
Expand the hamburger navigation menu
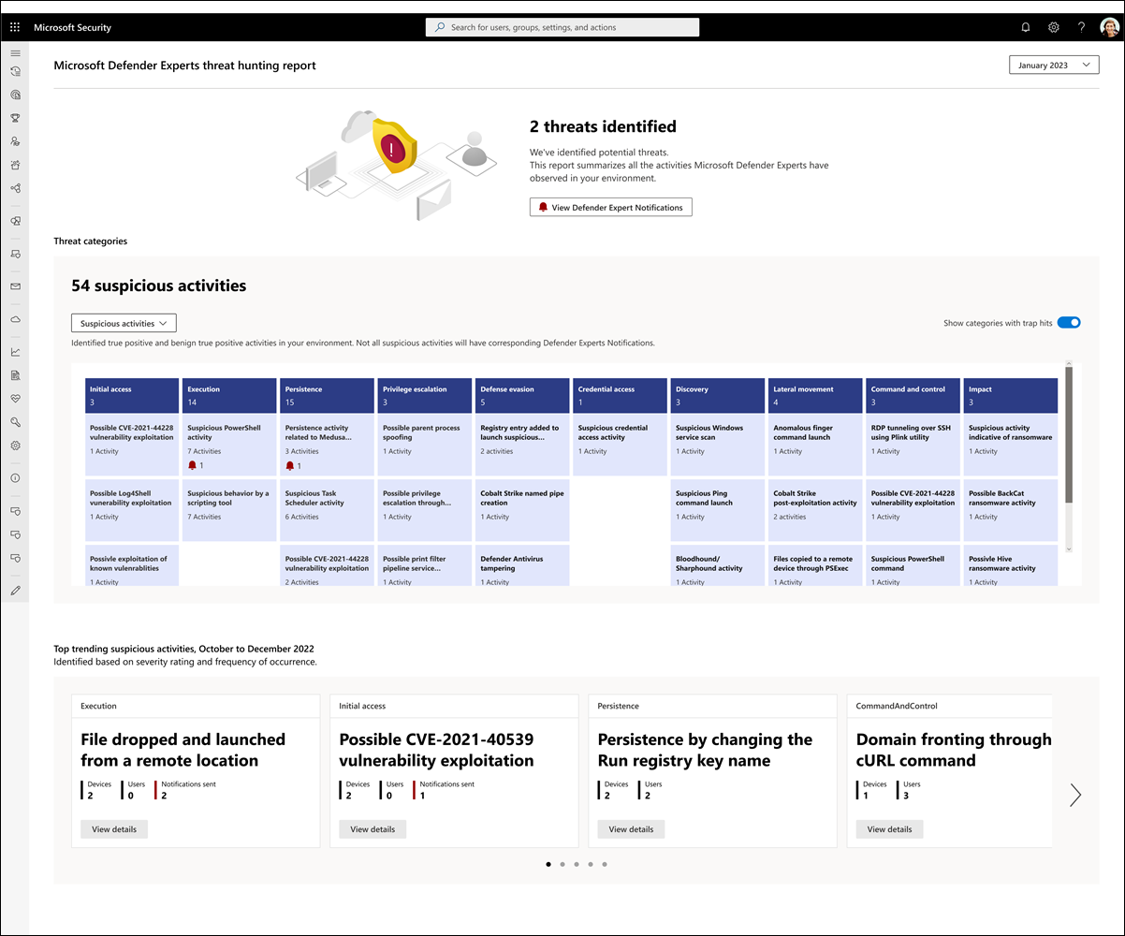click(x=15, y=53)
